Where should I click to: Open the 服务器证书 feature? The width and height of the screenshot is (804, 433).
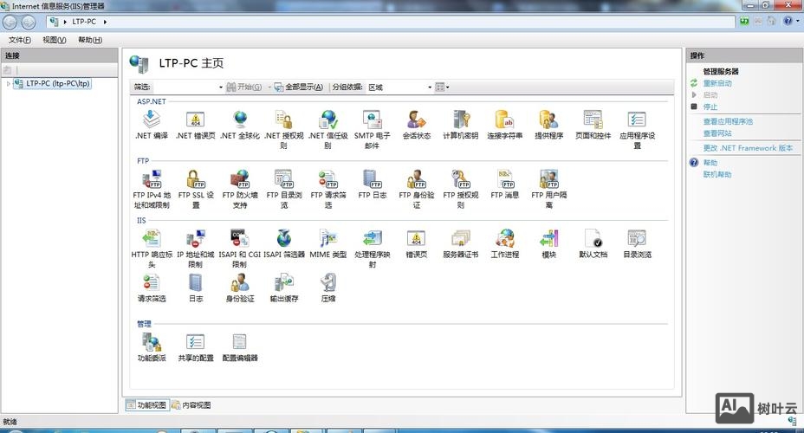click(460, 244)
